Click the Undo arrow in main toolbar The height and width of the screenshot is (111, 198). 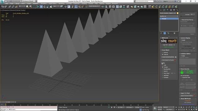point(2,6)
